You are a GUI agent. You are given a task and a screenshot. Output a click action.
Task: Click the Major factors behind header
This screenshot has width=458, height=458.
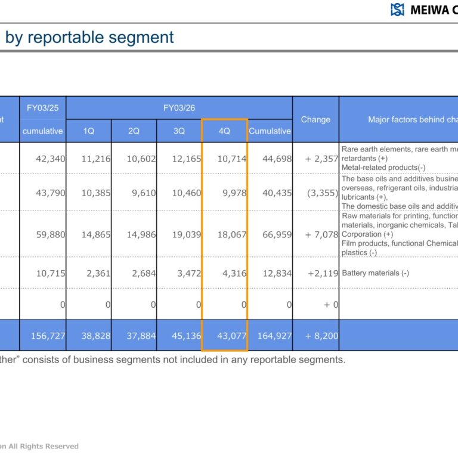(x=413, y=119)
